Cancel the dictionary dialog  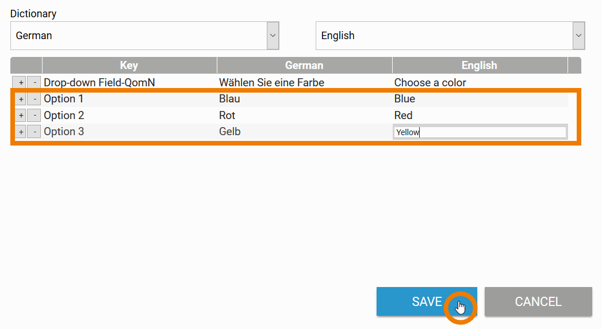tap(538, 301)
